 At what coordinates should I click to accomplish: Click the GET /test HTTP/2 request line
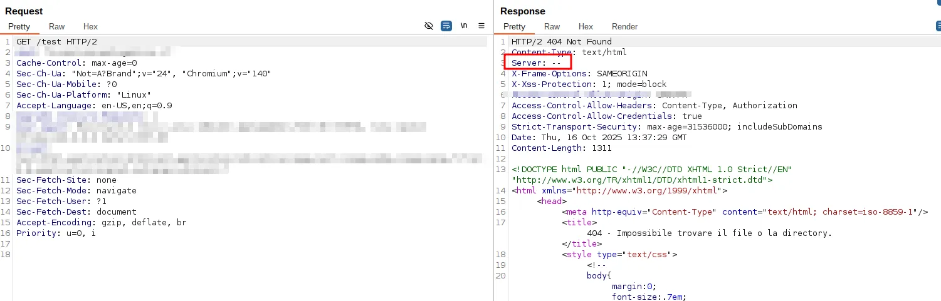coord(56,42)
